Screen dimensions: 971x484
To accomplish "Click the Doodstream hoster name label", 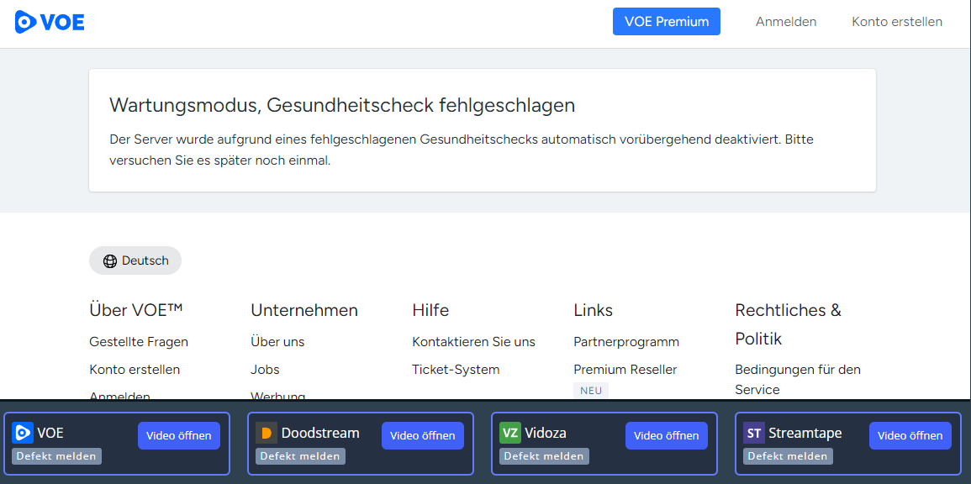I will pos(320,433).
